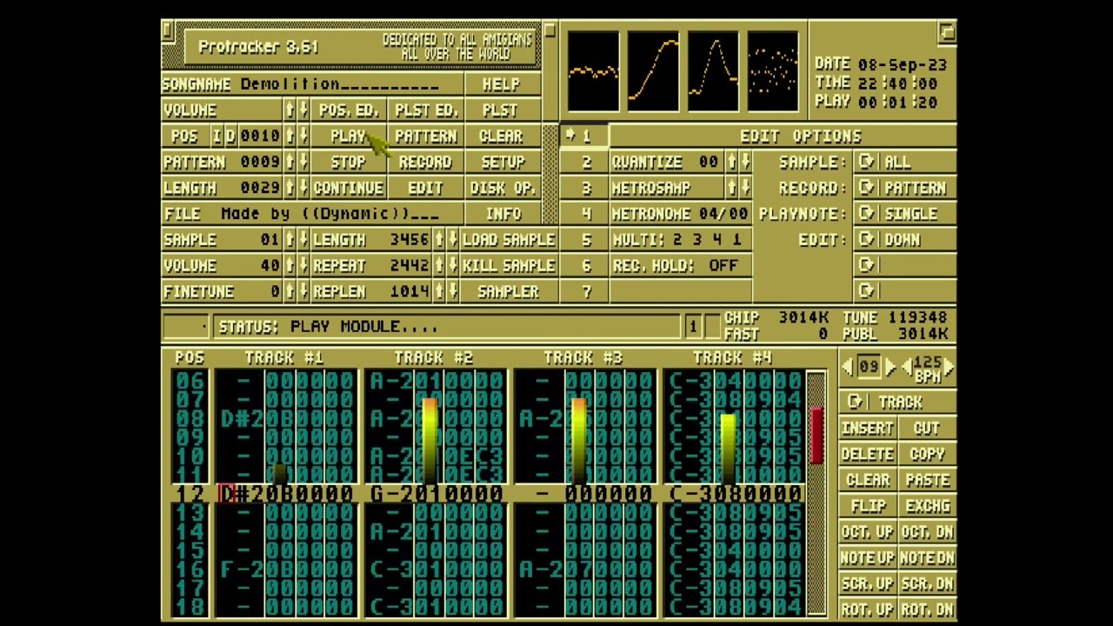Switch to edit options page 6
This screenshot has height=626, width=1113.
click(584, 266)
